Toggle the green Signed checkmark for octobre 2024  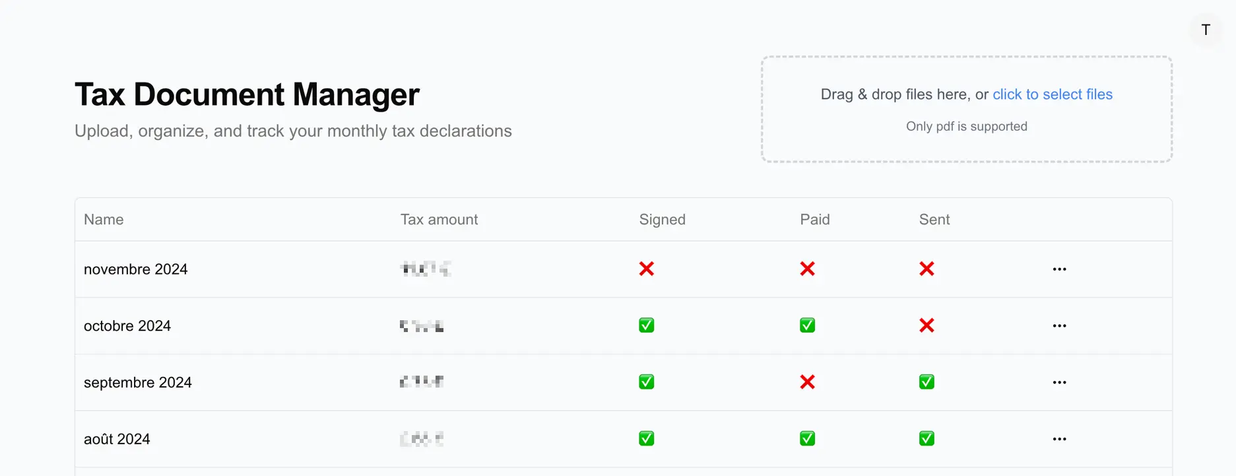pyautogui.click(x=646, y=325)
